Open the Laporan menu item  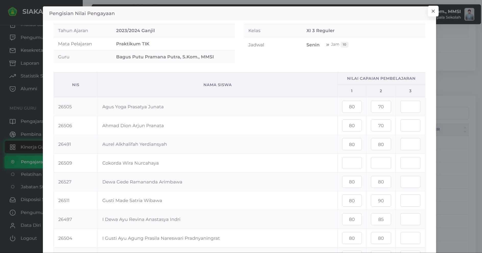pyautogui.click(x=24, y=63)
